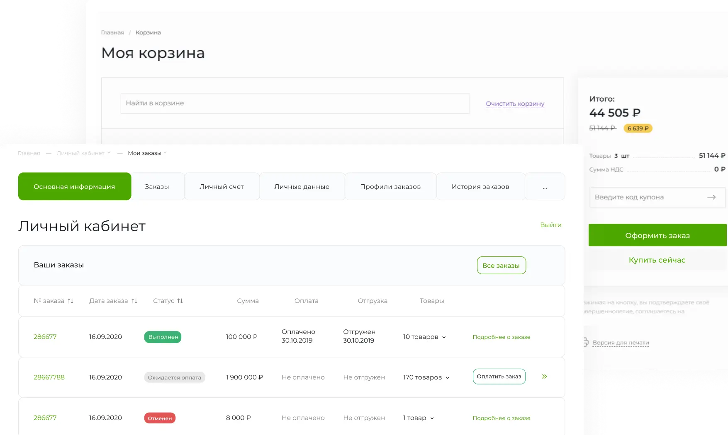Click the Найти в корзине search field
728x435 pixels.
point(295,103)
